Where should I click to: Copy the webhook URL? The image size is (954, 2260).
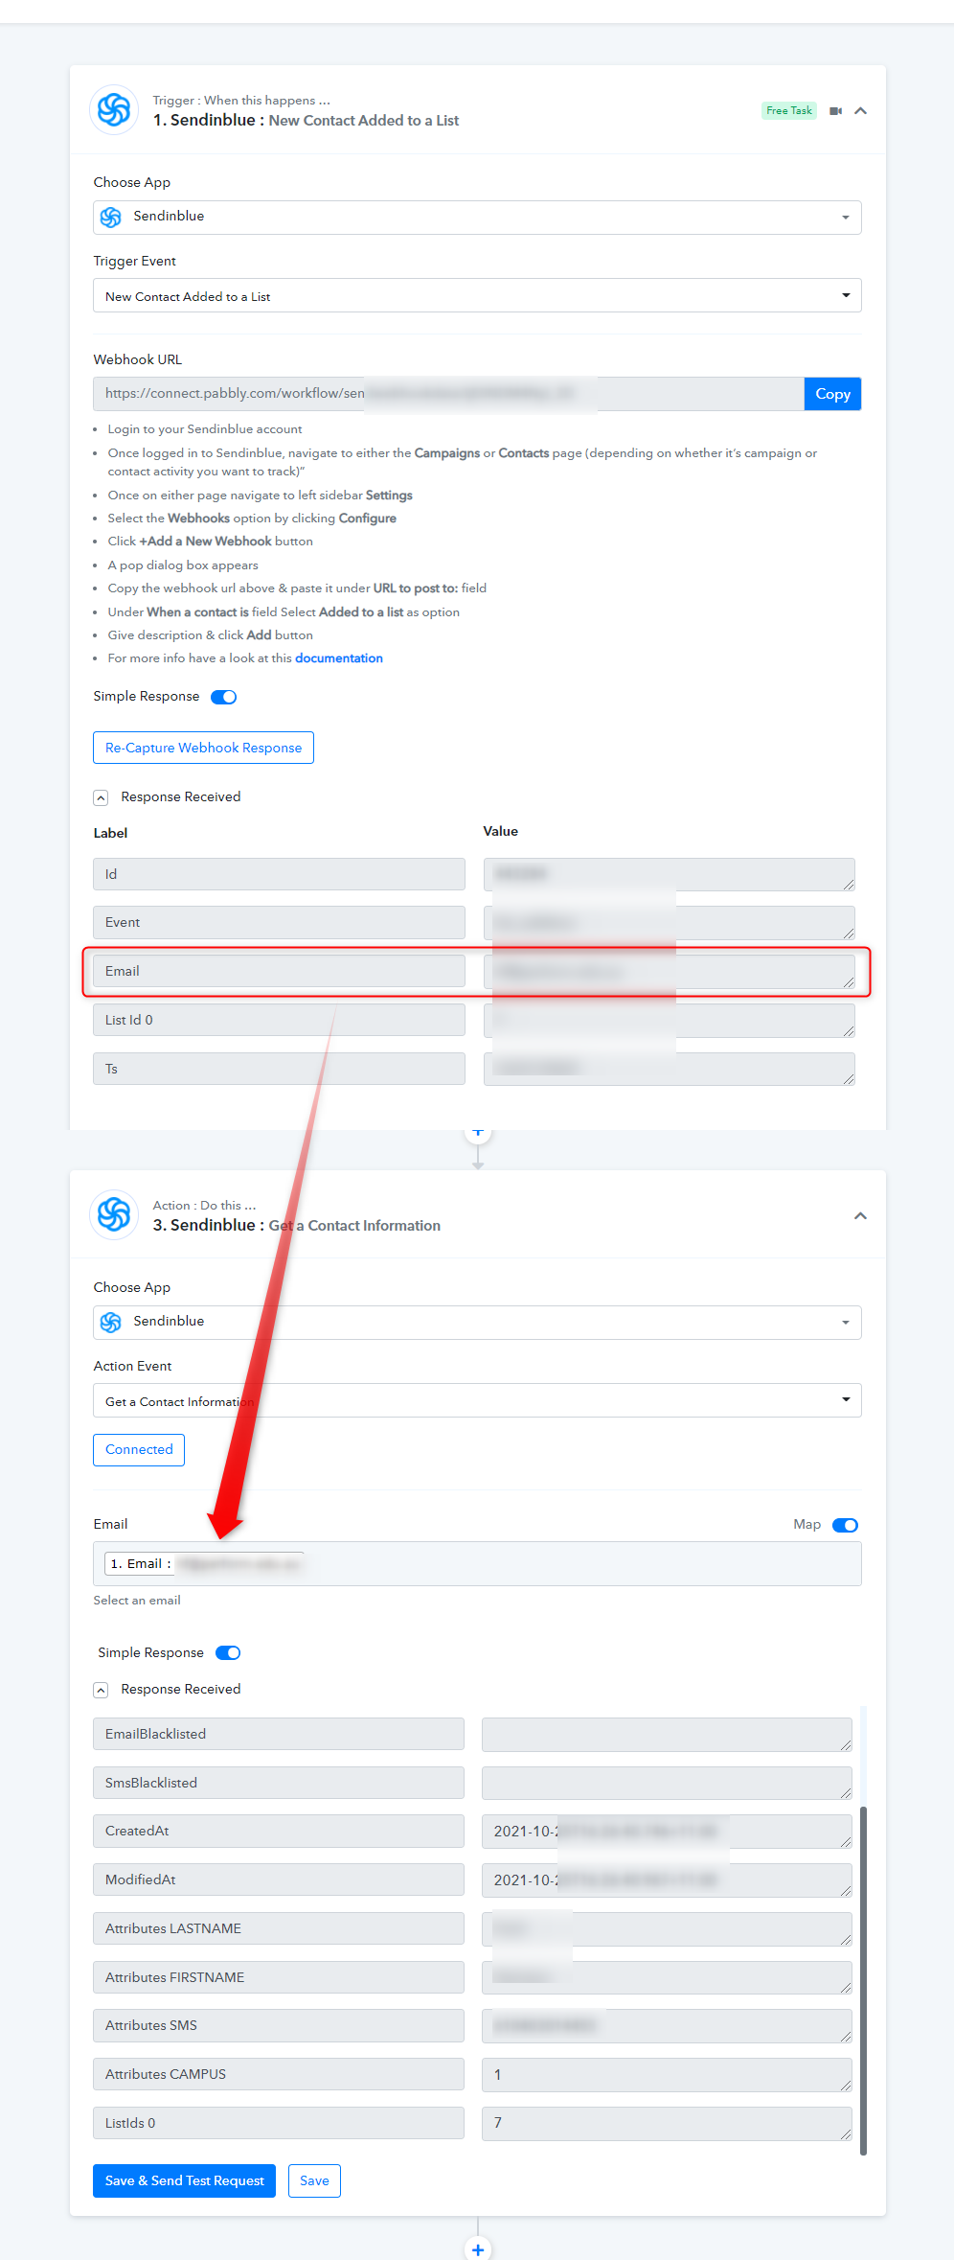pyautogui.click(x=832, y=394)
